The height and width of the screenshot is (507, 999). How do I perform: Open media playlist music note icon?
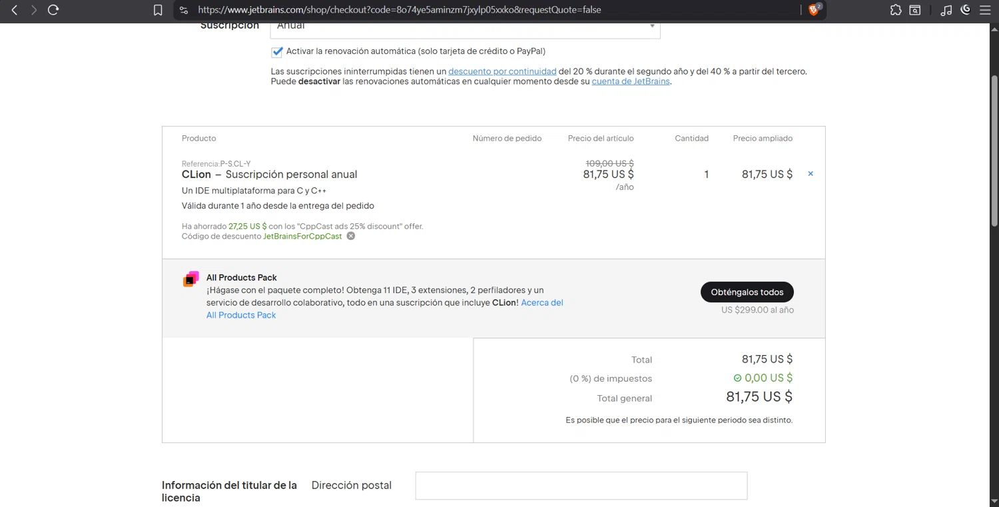(x=946, y=10)
